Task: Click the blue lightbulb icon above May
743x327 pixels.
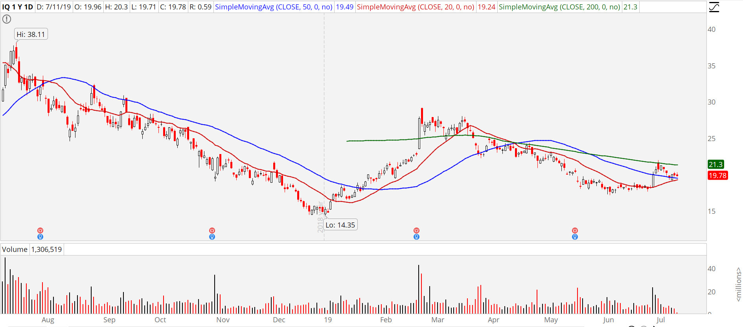Action: pyautogui.click(x=575, y=237)
